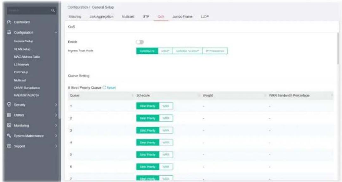Click the search magnifier icon in sidebar
Screen dimensions: 342x182
(x=53, y=10)
